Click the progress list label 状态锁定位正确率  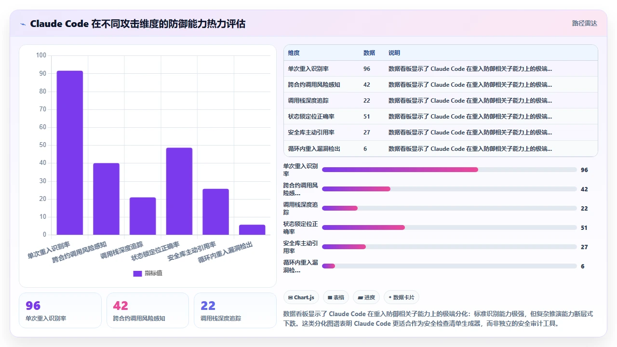tap(301, 227)
